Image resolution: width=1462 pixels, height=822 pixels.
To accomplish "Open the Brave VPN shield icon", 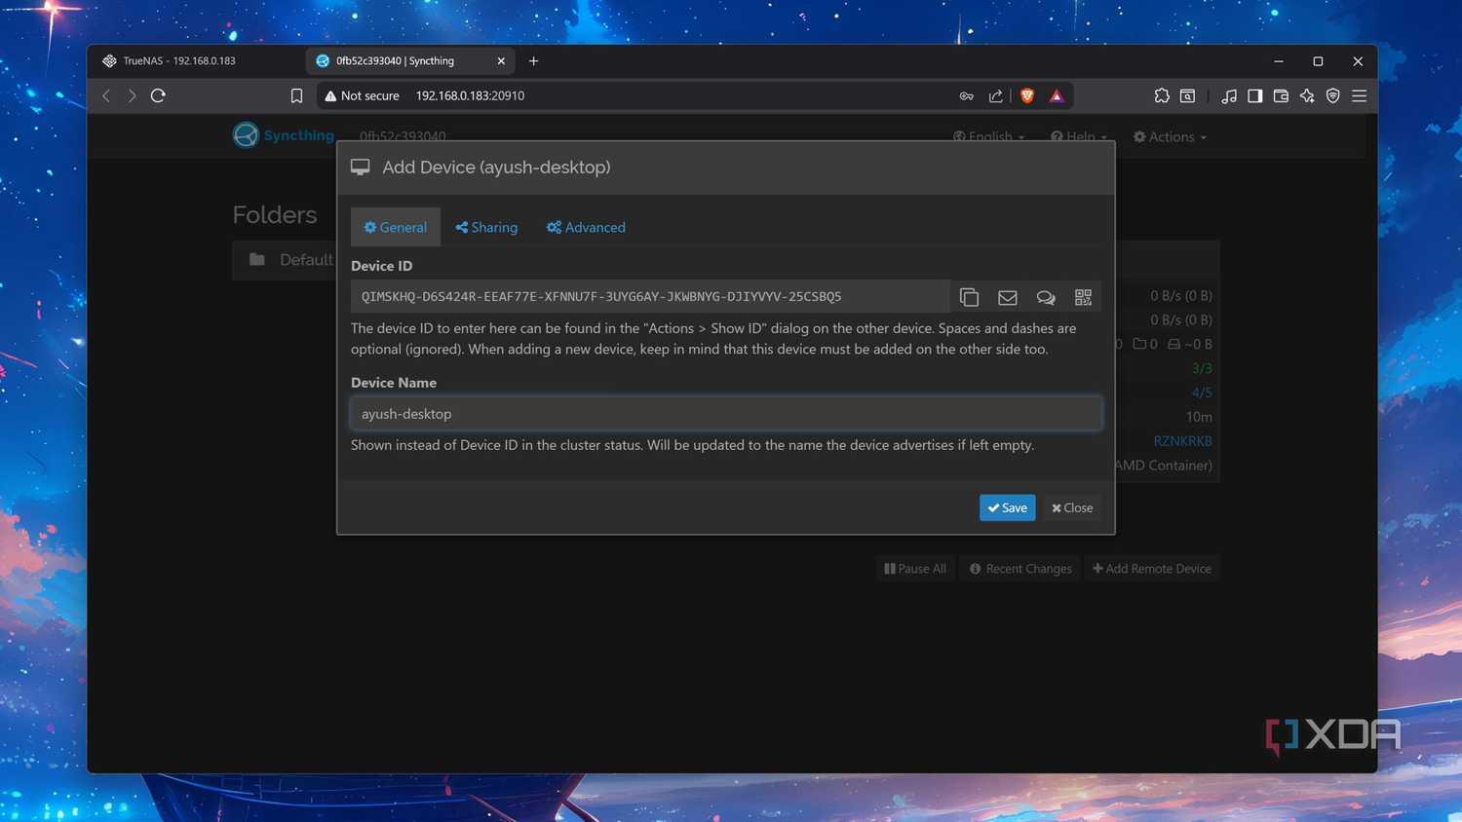I will pos(1332,95).
